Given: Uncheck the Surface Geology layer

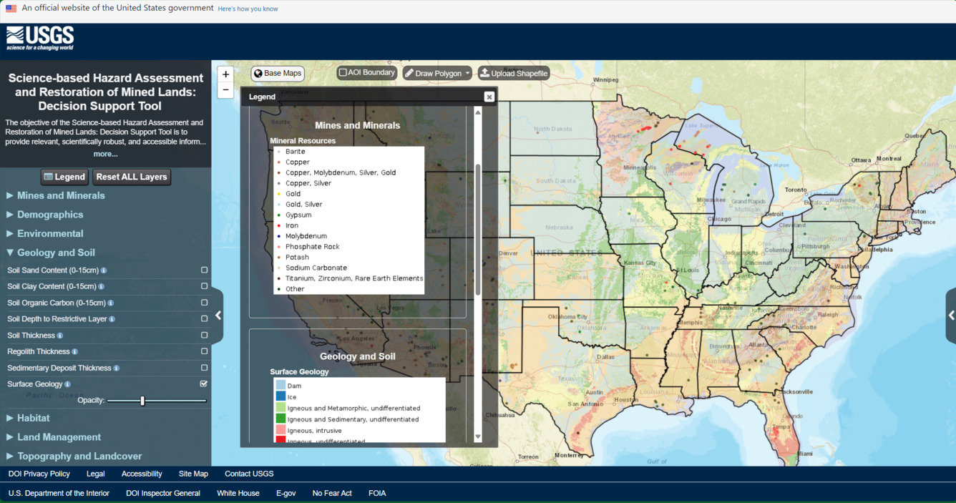Looking at the screenshot, I should (204, 384).
